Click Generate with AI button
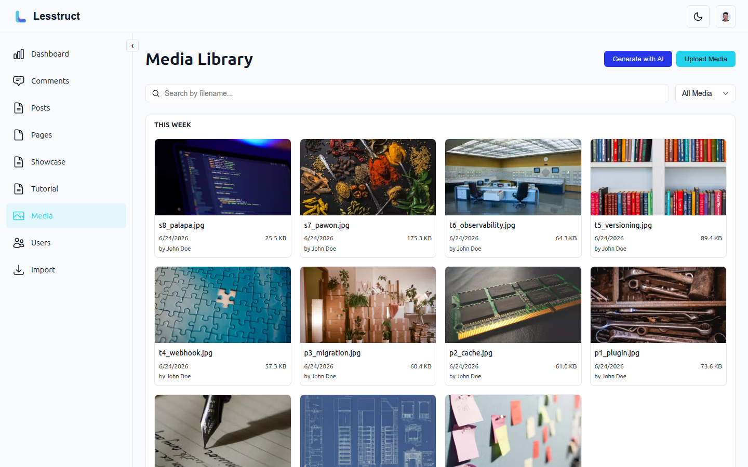 point(638,59)
